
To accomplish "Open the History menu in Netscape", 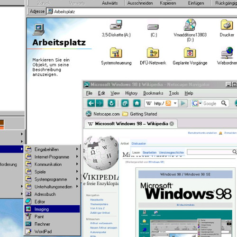I will (x=131, y=93).
